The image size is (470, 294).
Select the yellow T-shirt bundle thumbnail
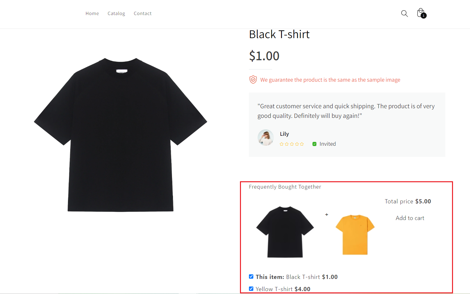355,234
